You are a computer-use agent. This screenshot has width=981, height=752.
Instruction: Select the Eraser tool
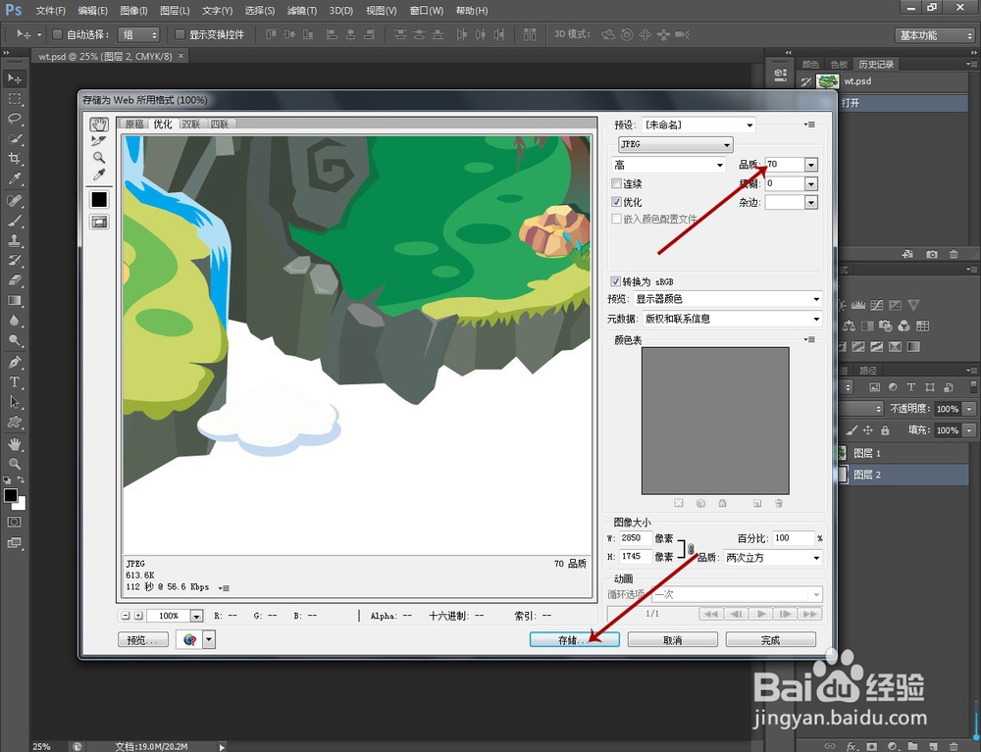point(15,280)
